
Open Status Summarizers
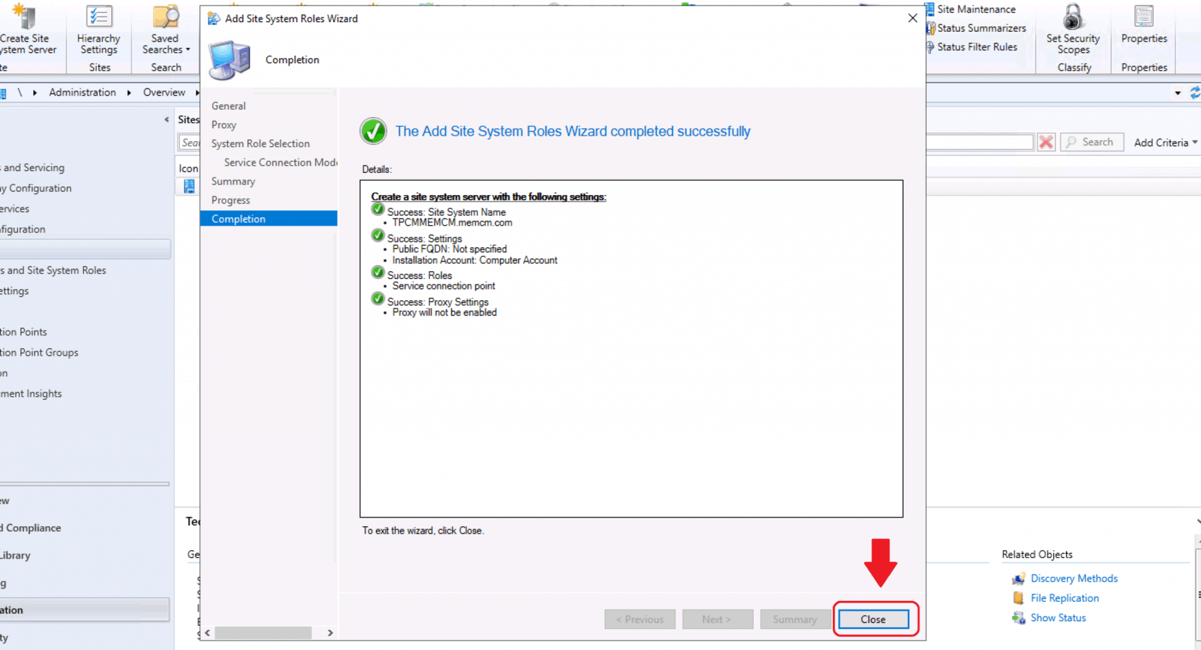coord(981,28)
